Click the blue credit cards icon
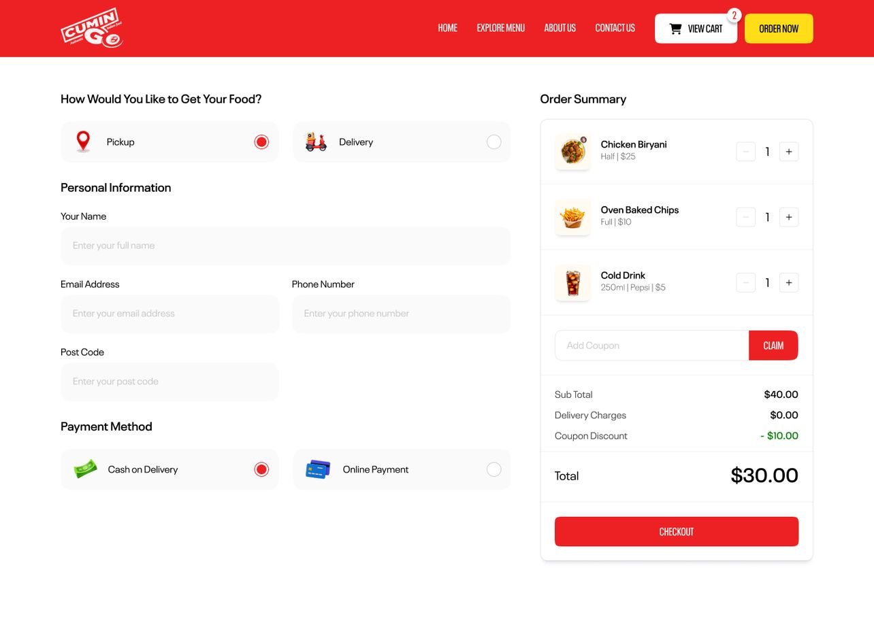This screenshot has width=874, height=621. [318, 469]
